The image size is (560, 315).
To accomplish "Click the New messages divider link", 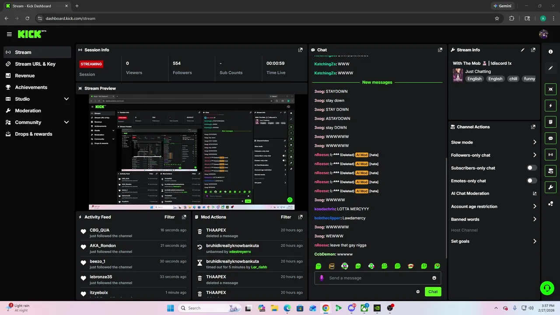I will pos(377,82).
